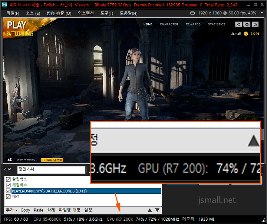Expand the resolution dropdown arrow

click(x=262, y=13)
